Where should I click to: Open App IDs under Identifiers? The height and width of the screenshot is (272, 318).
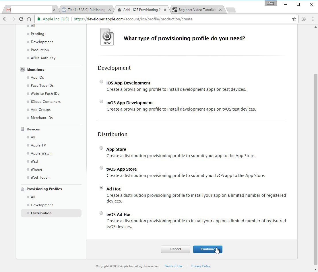tap(37, 78)
